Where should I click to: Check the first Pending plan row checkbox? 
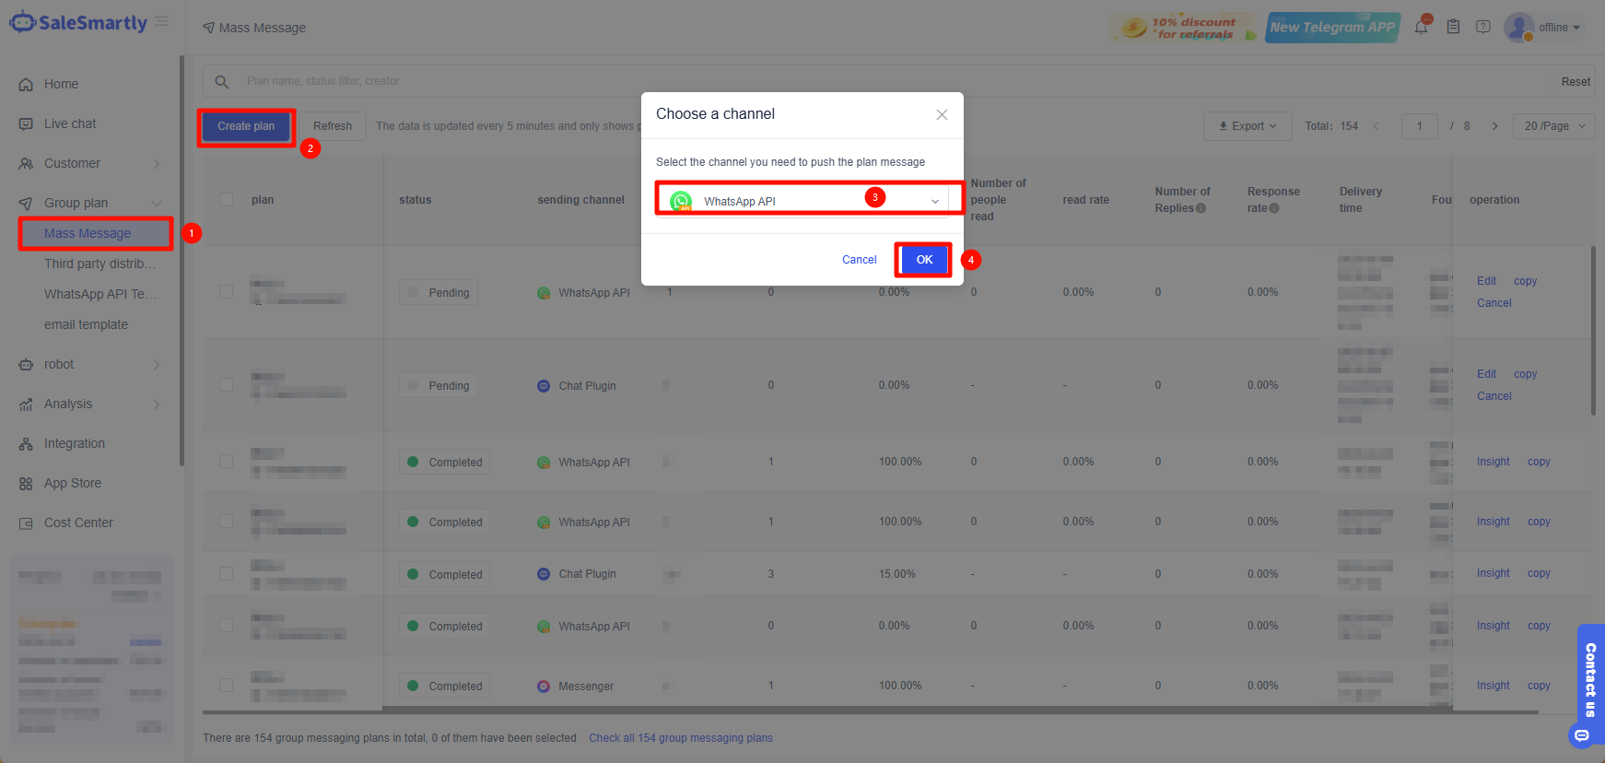tap(226, 292)
